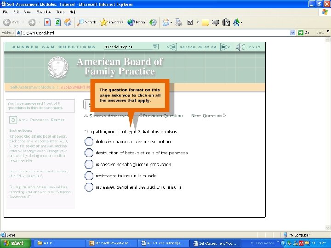Select destruction of beta-islet cells answer
331x248 pixels.
coord(89,152)
